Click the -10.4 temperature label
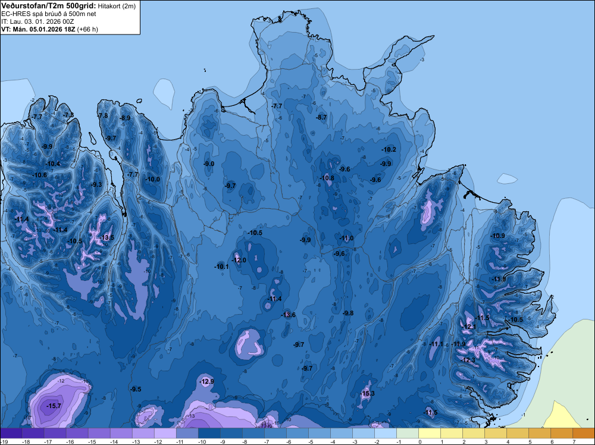 (x=52, y=164)
